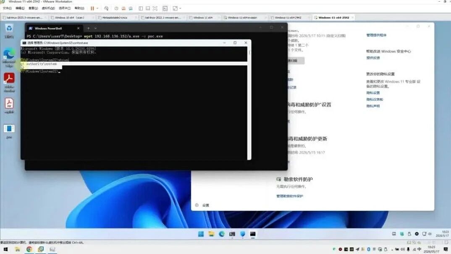Switch to the Windows-11-x64-24H2 tab

tap(288, 18)
